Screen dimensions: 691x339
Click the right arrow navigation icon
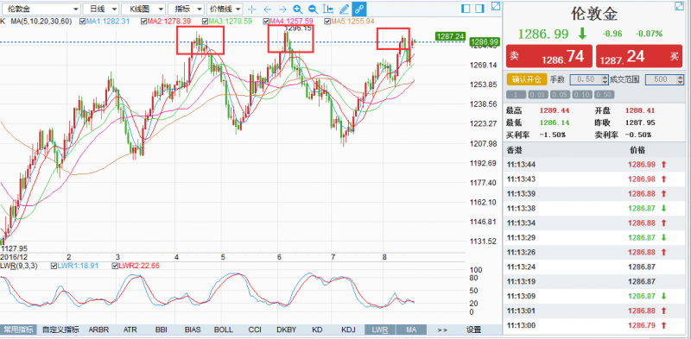click(282, 9)
